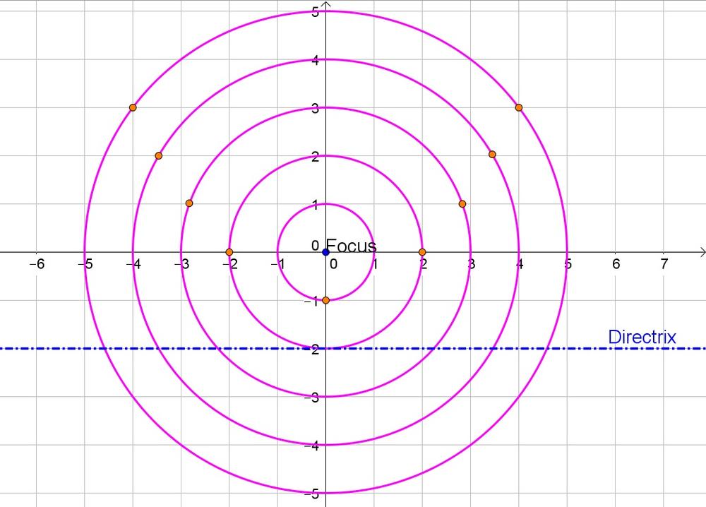Screen dimensions: 706x507
Task: Select orange point on right at y = 1
Action: 462,204
